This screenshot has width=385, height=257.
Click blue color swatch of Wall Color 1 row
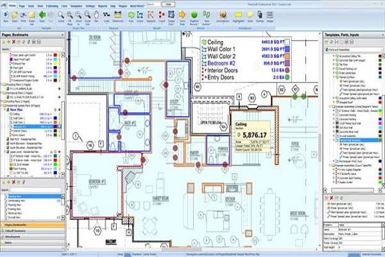[55, 118]
